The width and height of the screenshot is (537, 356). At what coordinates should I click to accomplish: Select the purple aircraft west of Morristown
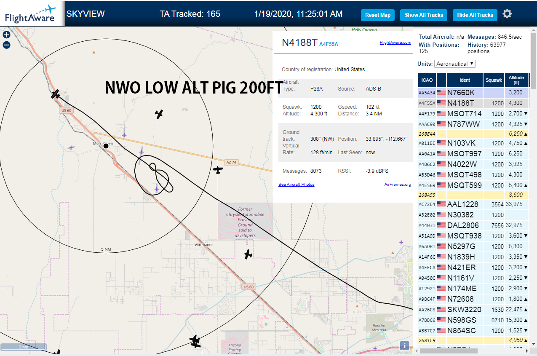71,147
